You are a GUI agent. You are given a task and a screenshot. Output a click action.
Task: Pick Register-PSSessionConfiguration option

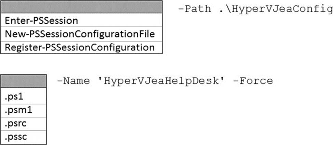(80, 47)
